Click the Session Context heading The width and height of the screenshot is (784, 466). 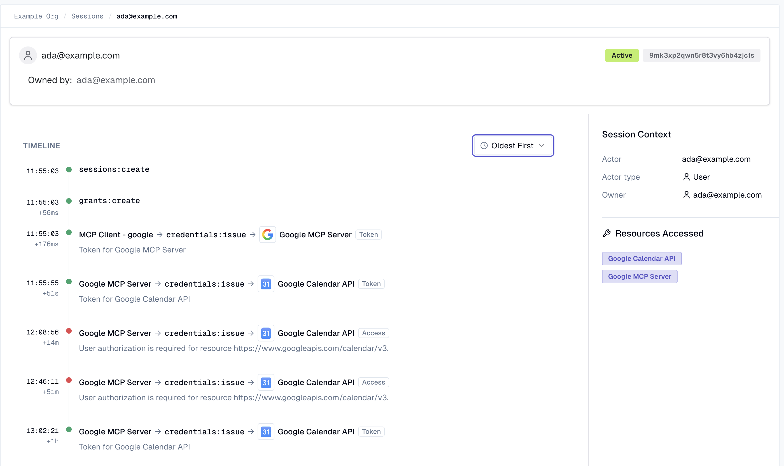(636, 135)
